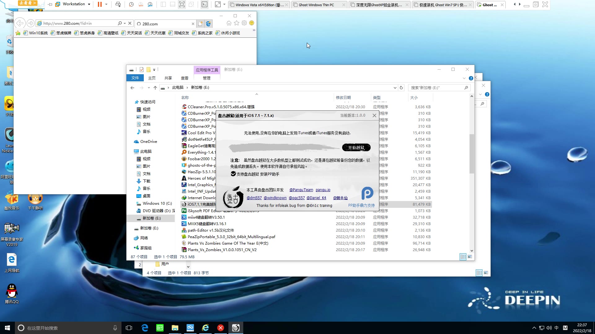Click the PP assistant logo in the Pangu dialog

tap(367, 193)
